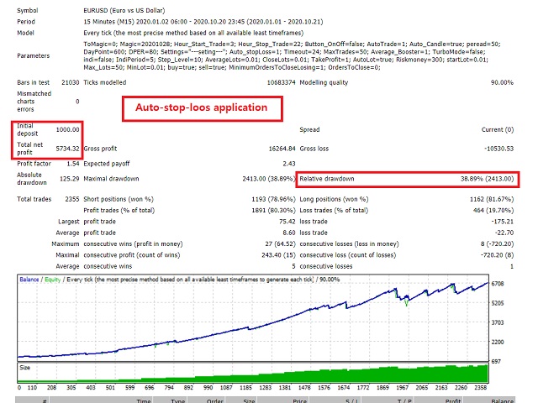
Task: Click the Auto-stop-loos application red label
Action: point(196,107)
